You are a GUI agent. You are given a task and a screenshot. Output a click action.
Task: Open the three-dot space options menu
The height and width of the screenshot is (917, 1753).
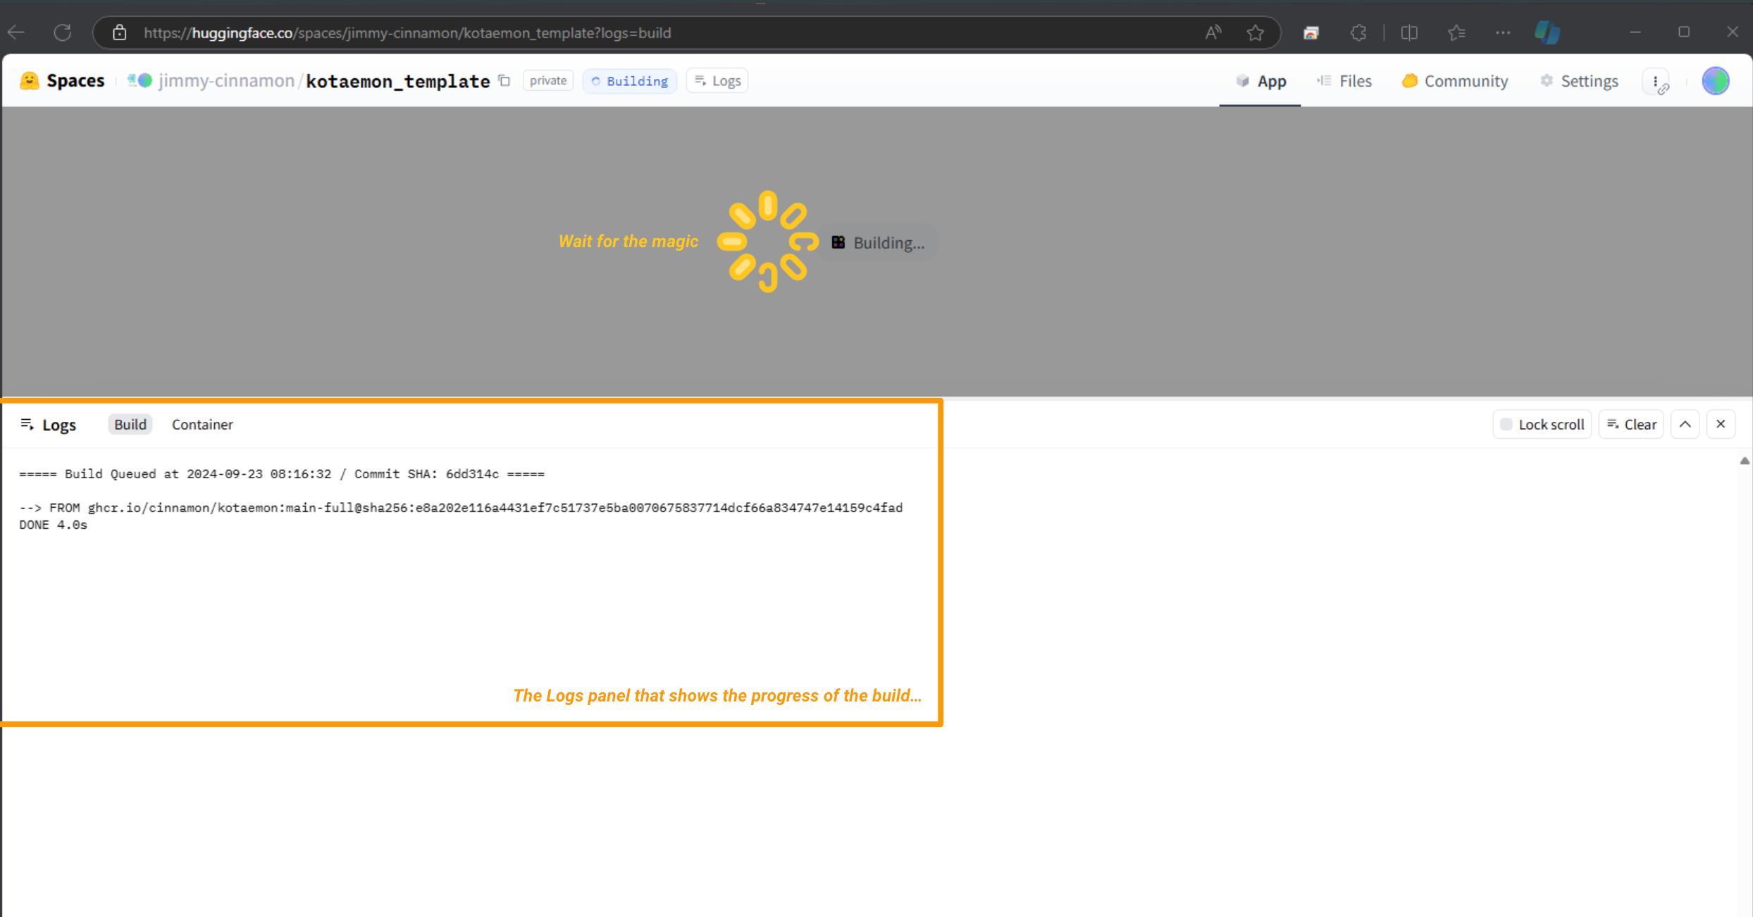tap(1656, 82)
